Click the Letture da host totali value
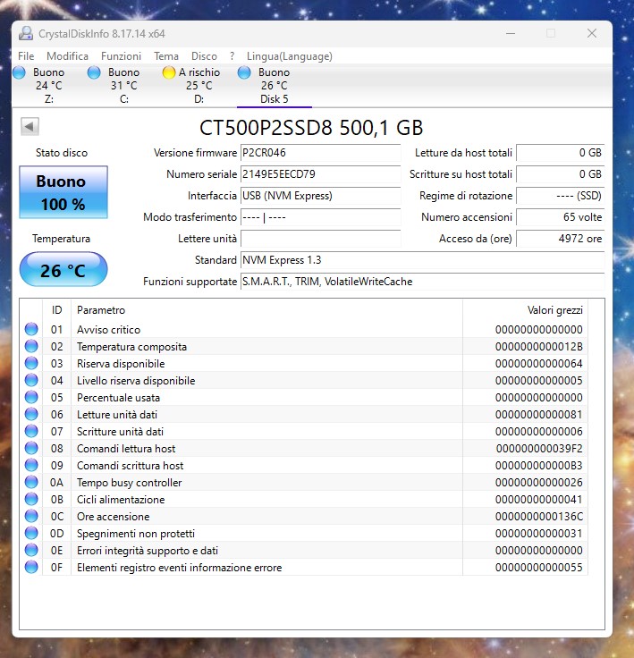 point(560,153)
